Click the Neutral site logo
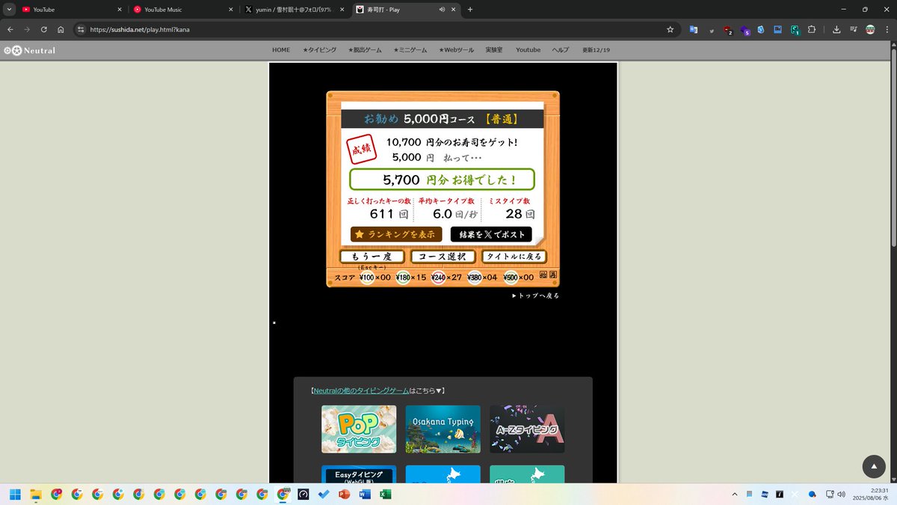Image resolution: width=897 pixels, height=505 pixels. click(x=29, y=50)
